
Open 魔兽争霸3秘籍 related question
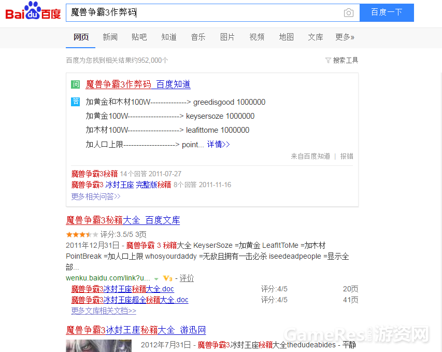pos(94,174)
